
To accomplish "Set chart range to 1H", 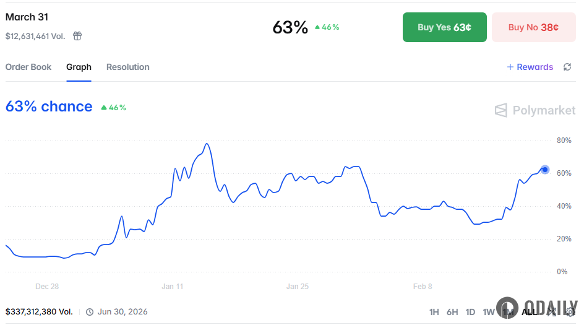I will (x=434, y=312).
